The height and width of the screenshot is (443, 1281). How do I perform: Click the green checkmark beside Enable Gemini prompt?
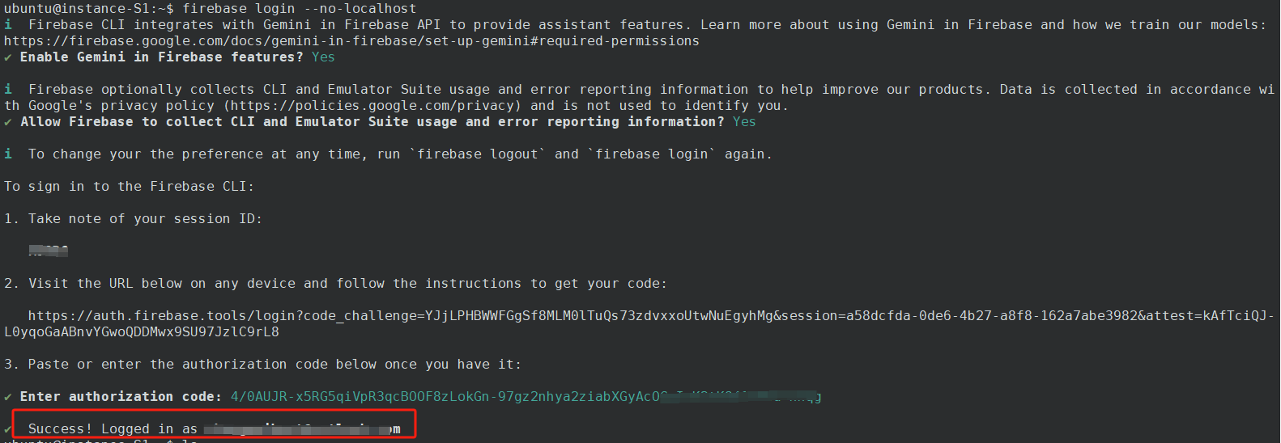8,57
